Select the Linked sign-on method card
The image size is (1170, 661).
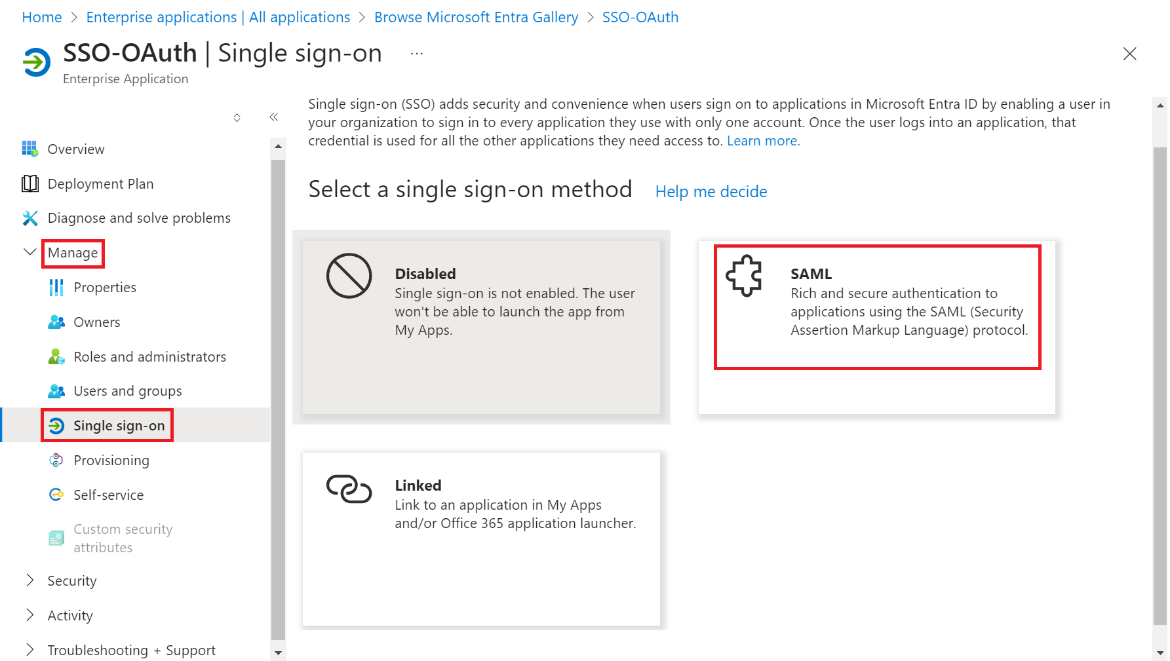pos(481,538)
